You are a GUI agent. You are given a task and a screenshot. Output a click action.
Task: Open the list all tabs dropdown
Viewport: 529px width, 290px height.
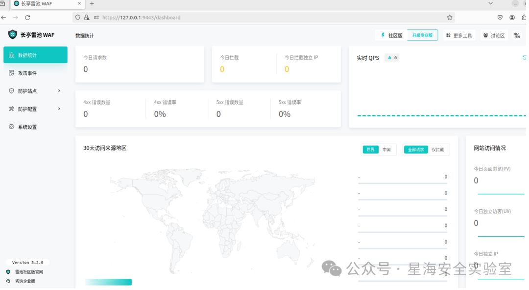pos(491,3)
